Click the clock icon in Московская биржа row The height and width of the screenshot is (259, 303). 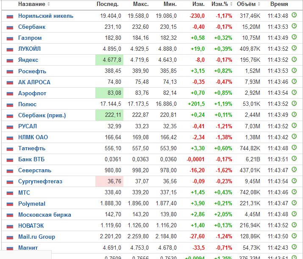pos(294,214)
